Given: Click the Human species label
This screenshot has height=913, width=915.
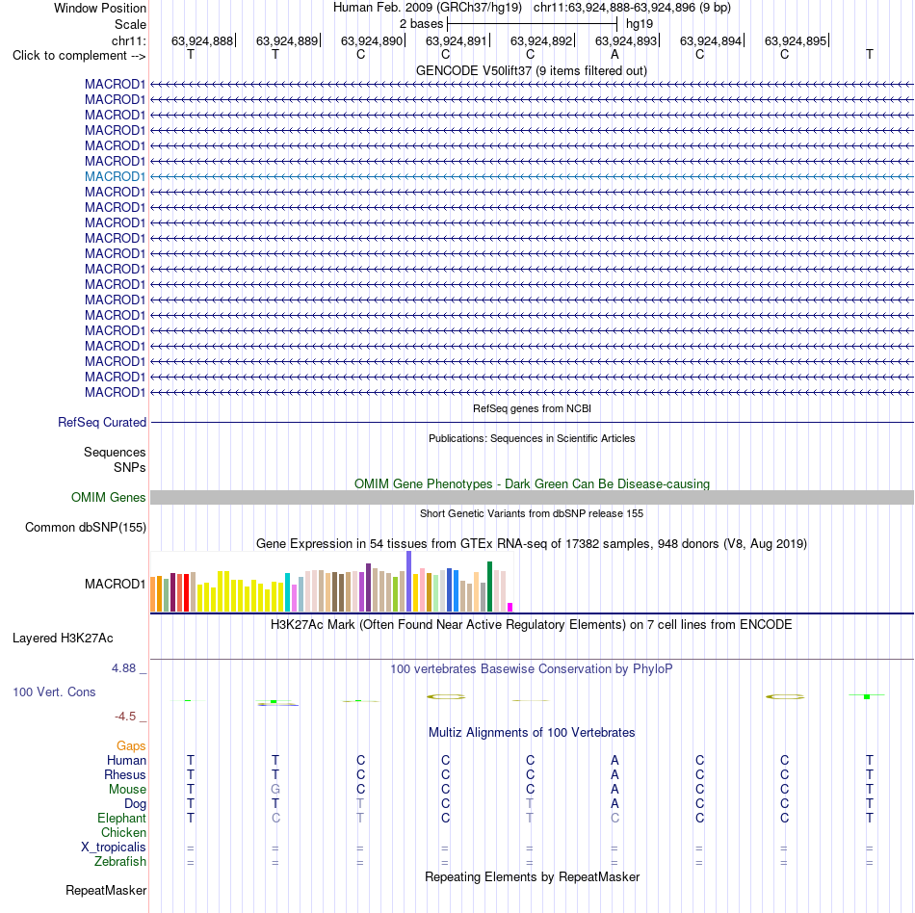Looking at the screenshot, I should 126,760.
